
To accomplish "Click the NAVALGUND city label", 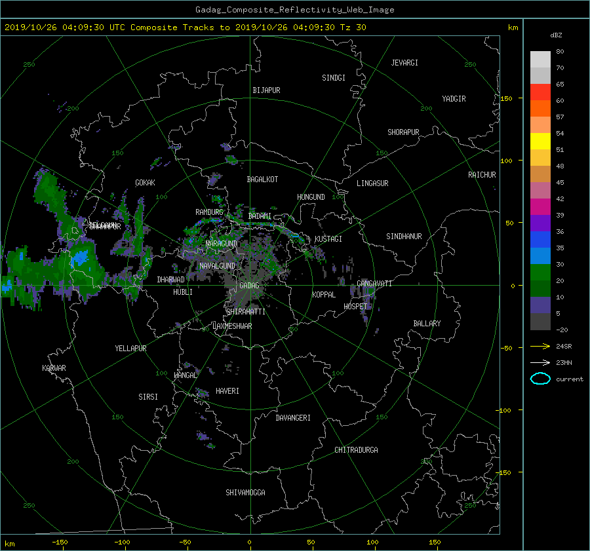I will coord(217,266).
